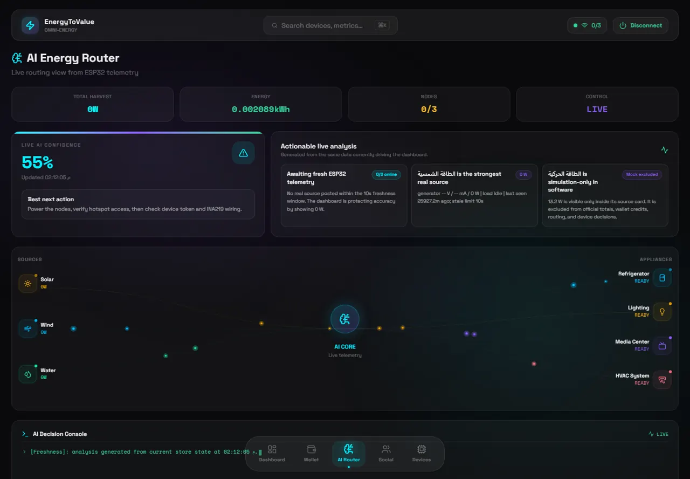Open the Wallet tab in bottom nav
This screenshot has width=690, height=479.
click(x=311, y=453)
